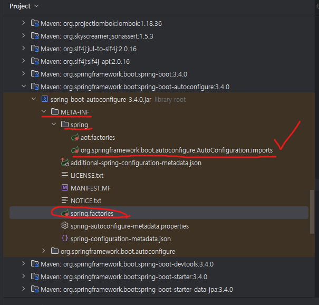Image resolution: width=319 pixels, height=305 pixels.
Task: Expand the spring-boot-starter 3.4.0 library
Action: coord(24,277)
